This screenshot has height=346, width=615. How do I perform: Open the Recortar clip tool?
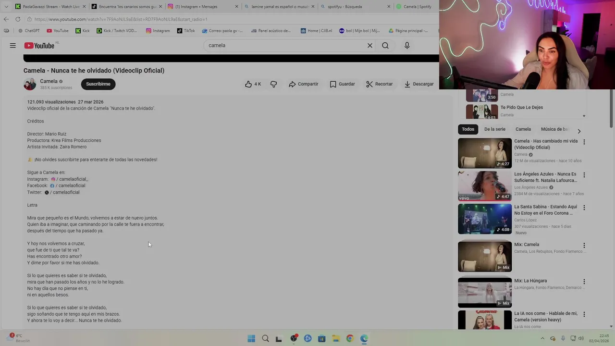379,84
